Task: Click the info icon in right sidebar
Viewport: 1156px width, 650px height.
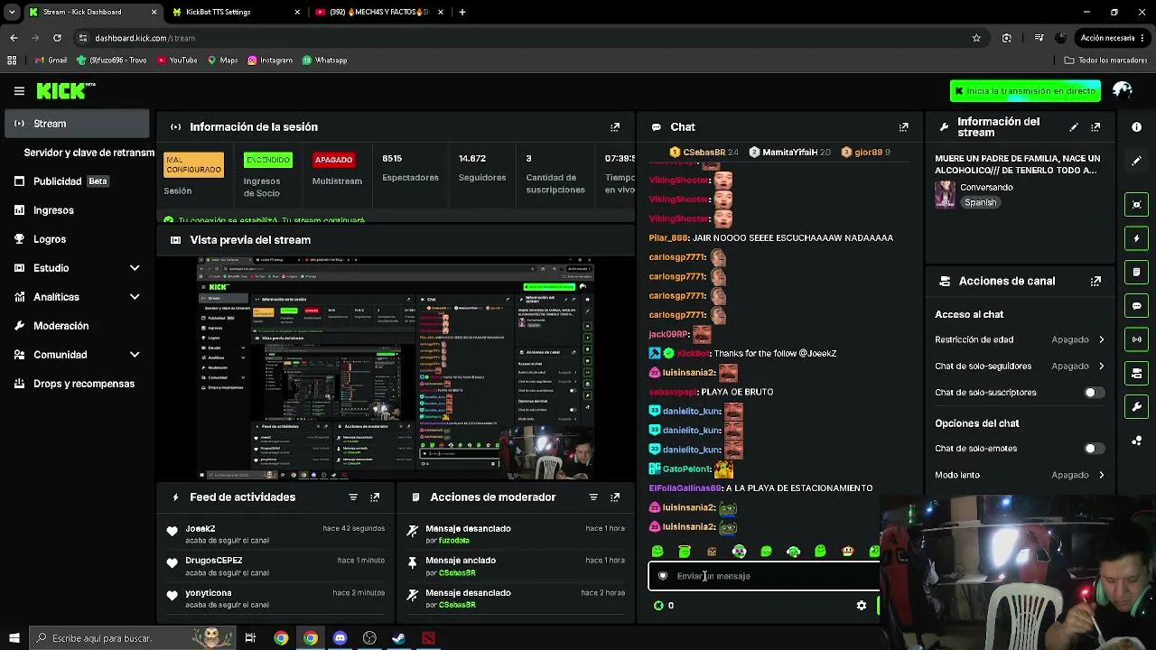Action: click(1137, 127)
